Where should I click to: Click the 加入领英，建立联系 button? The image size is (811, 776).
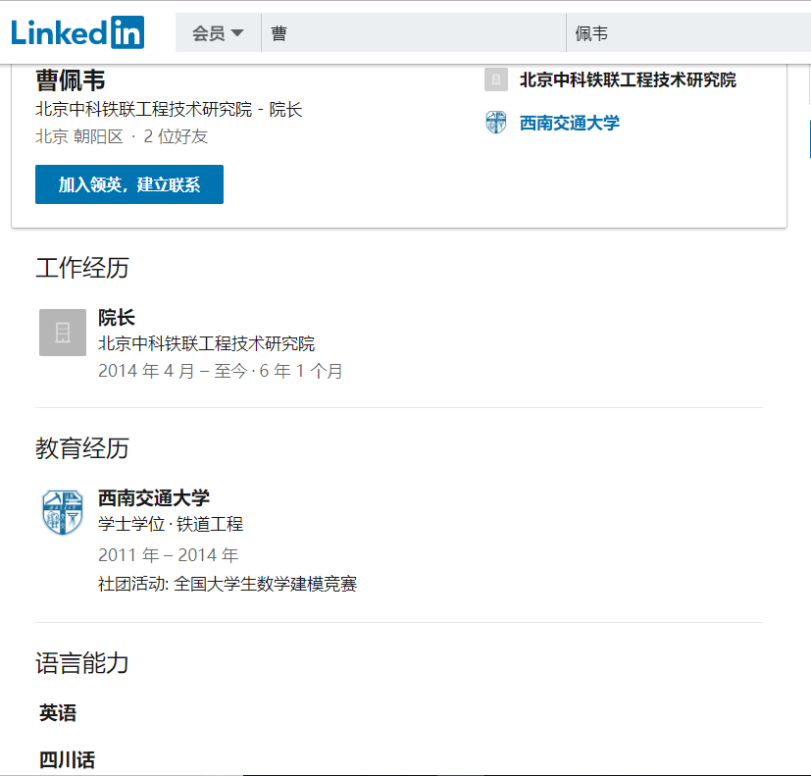pos(129,184)
